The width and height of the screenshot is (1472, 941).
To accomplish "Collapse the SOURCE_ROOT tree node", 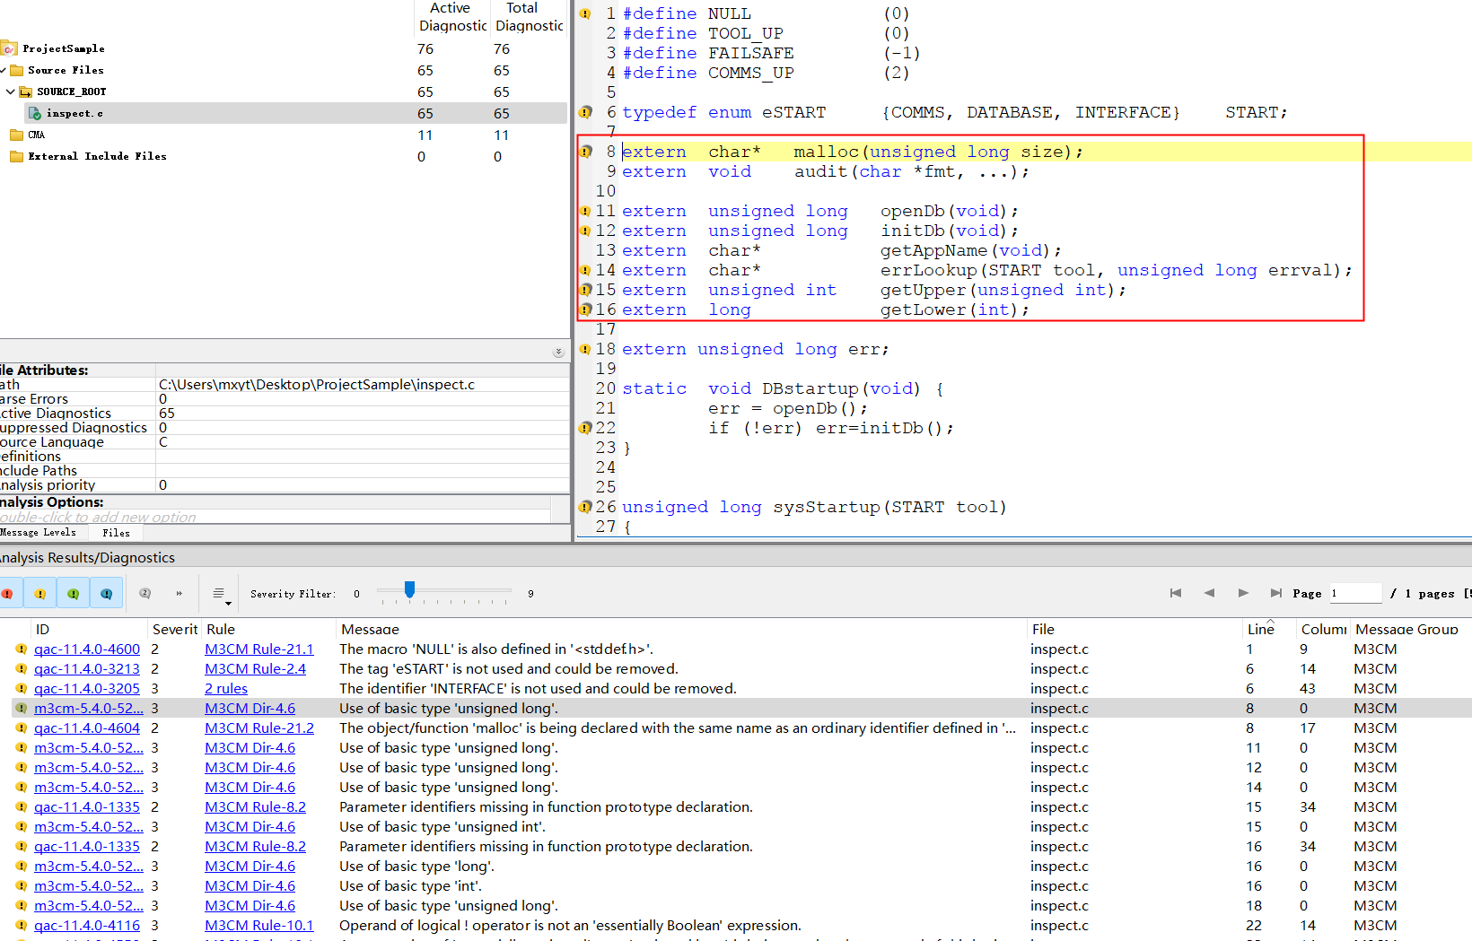I will (11, 91).
